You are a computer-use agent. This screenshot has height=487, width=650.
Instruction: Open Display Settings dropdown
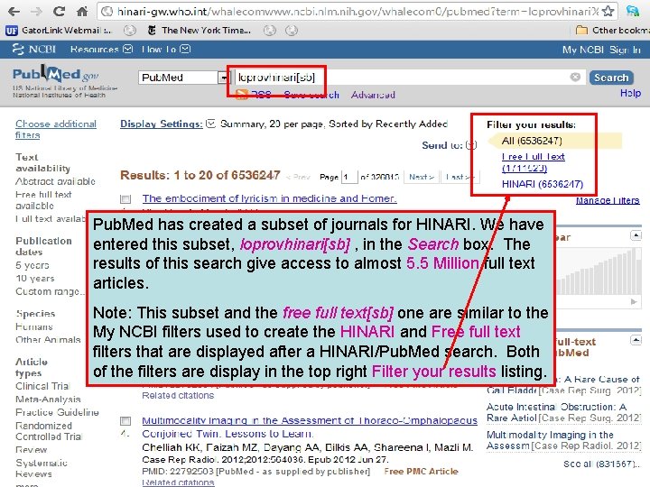pos(168,124)
